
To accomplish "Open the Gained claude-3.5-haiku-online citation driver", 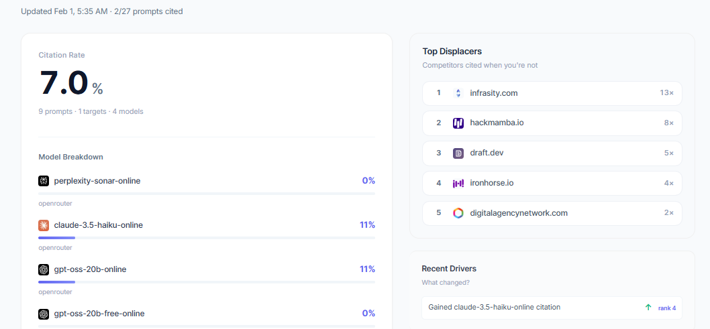I will tap(552, 308).
